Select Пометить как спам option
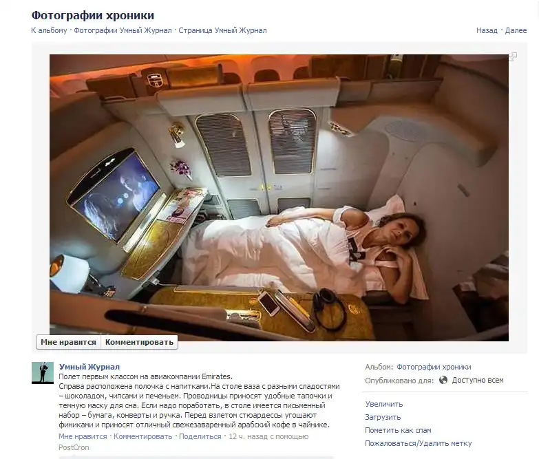The image size is (539, 459). (x=398, y=430)
